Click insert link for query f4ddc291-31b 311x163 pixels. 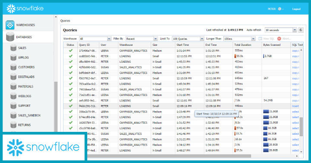[295, 106]
